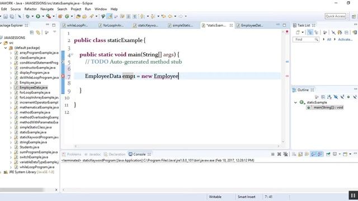Select main(String[]) : void in Outline

(328, 107)
